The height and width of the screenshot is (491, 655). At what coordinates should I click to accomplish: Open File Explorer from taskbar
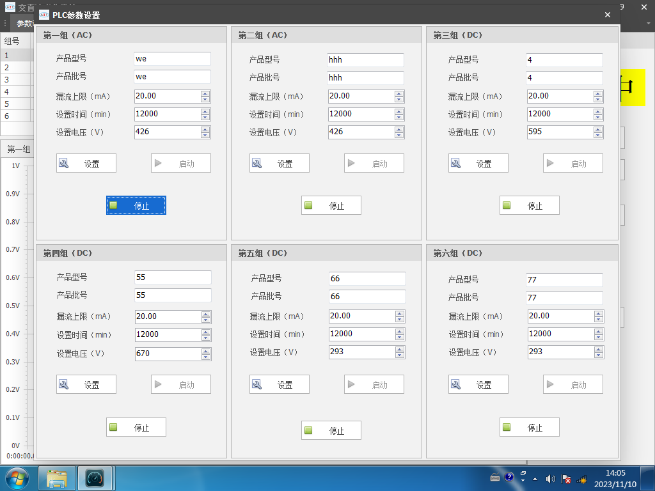[x=57, y=478]
